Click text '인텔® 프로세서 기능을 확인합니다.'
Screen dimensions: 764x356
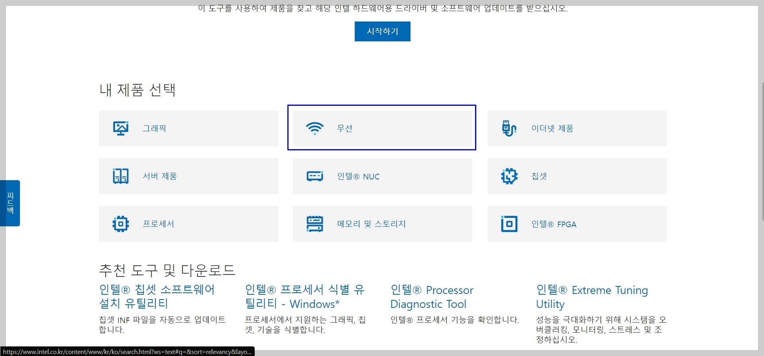point(455,320)
